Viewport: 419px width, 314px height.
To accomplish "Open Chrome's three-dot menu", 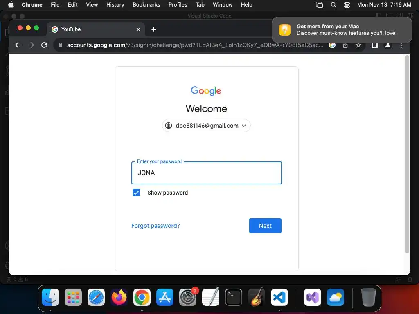I will pyautogui.click(x=401, y=45).
